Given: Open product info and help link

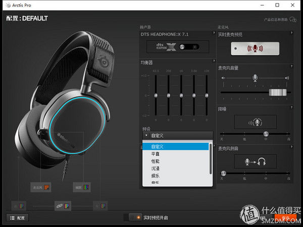Looking at the screenshot, I should [x=276, y=20].
